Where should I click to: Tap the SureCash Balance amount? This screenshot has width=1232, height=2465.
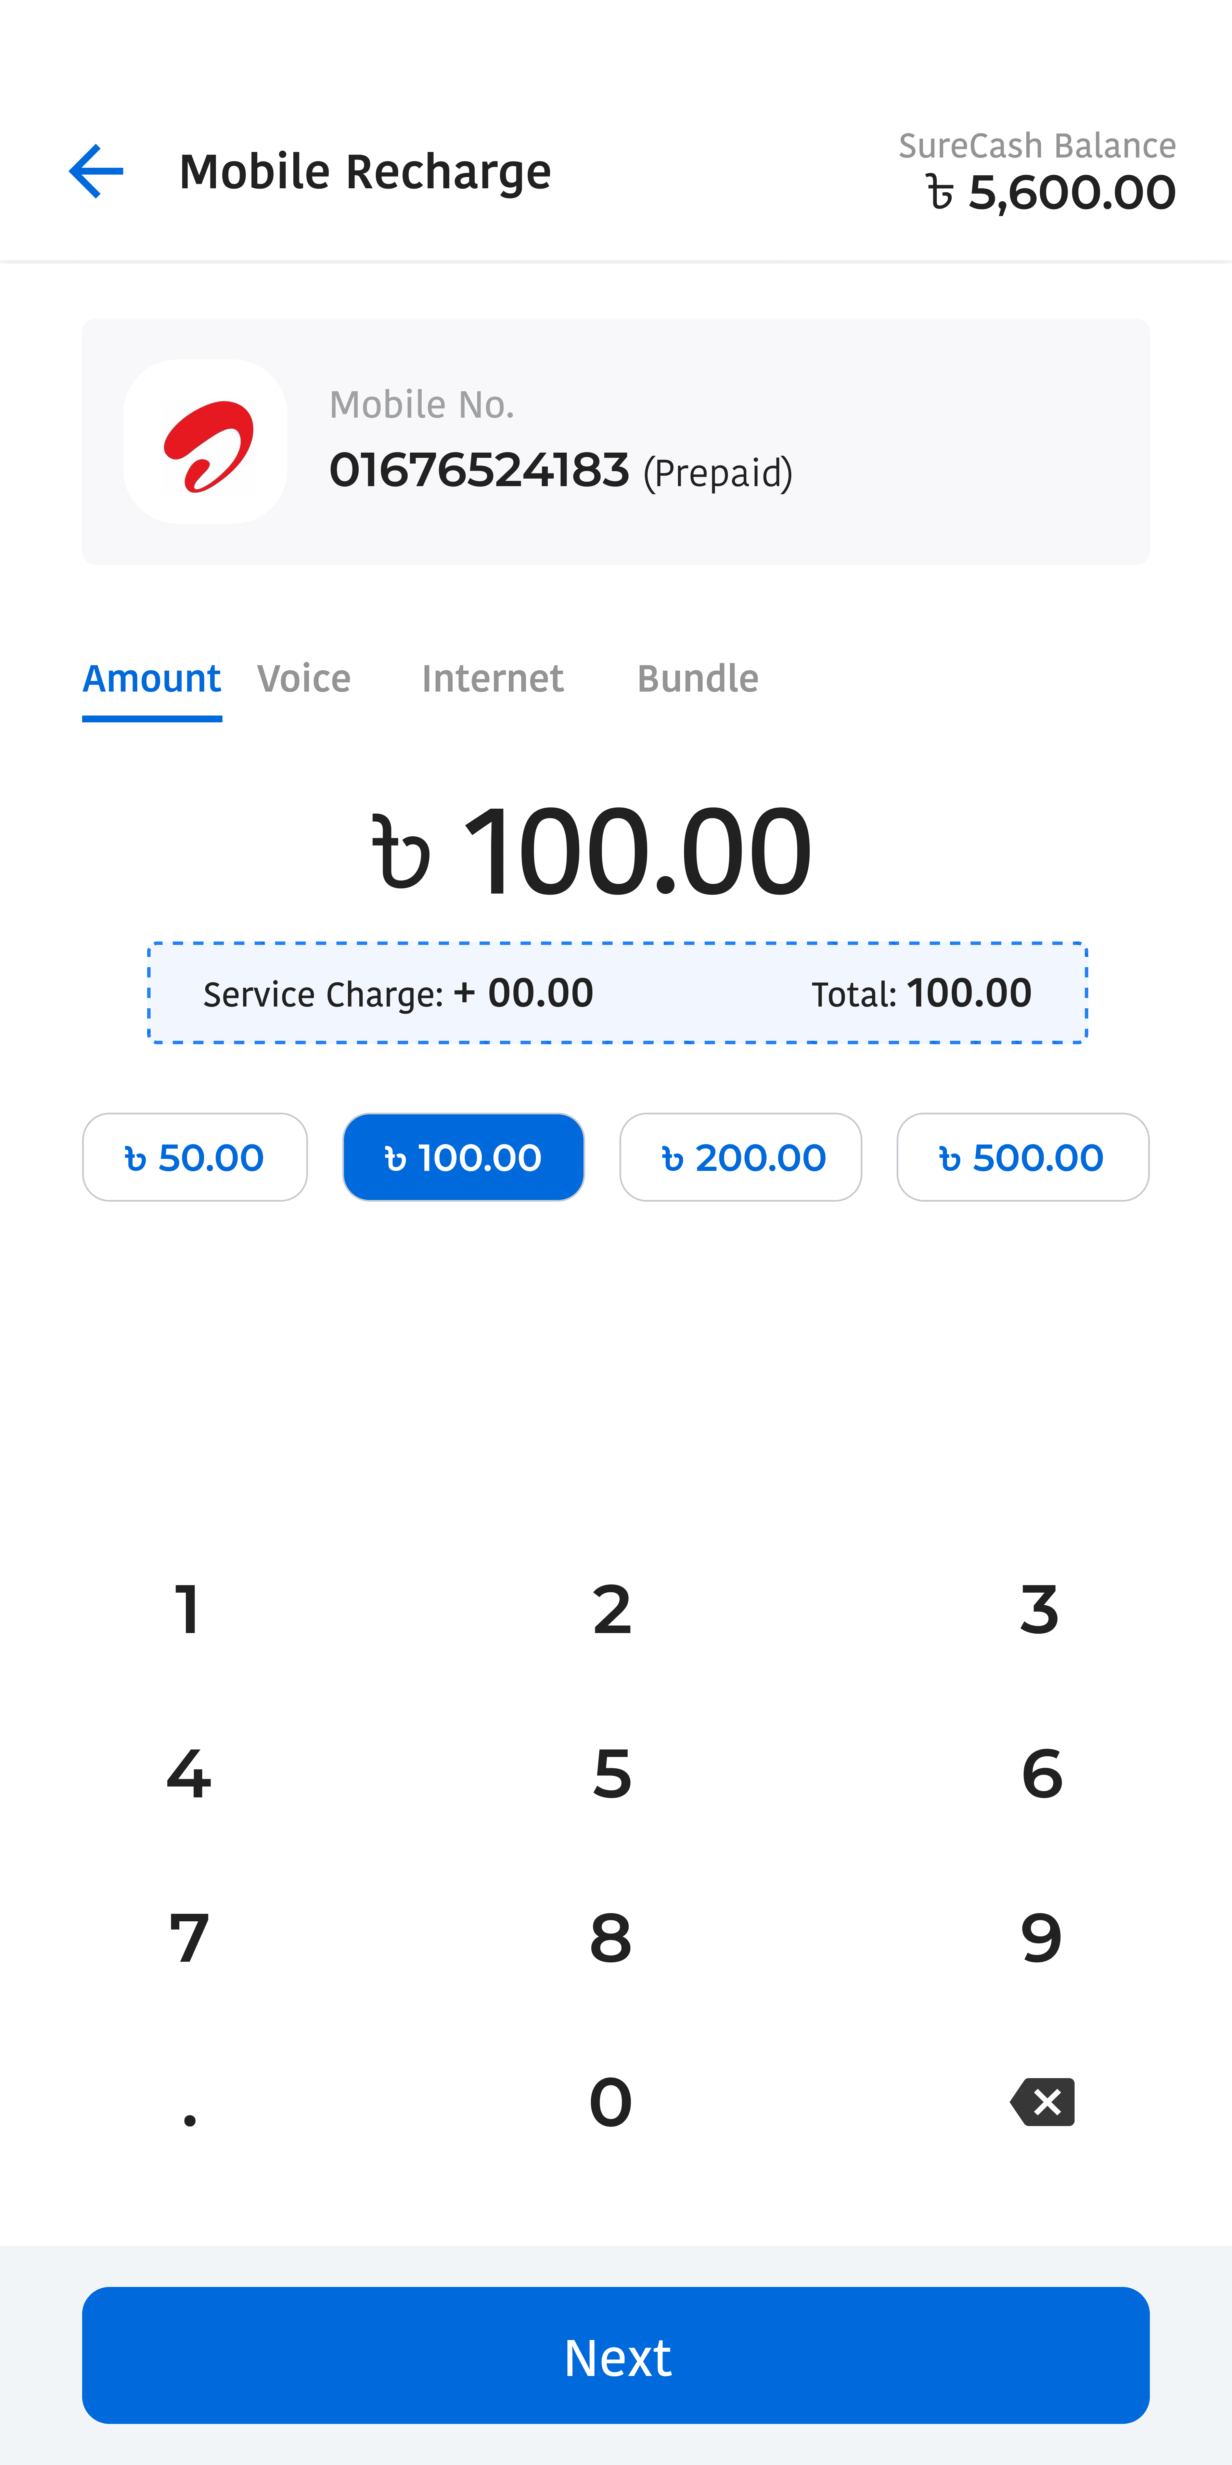(x=1050, y=192)
